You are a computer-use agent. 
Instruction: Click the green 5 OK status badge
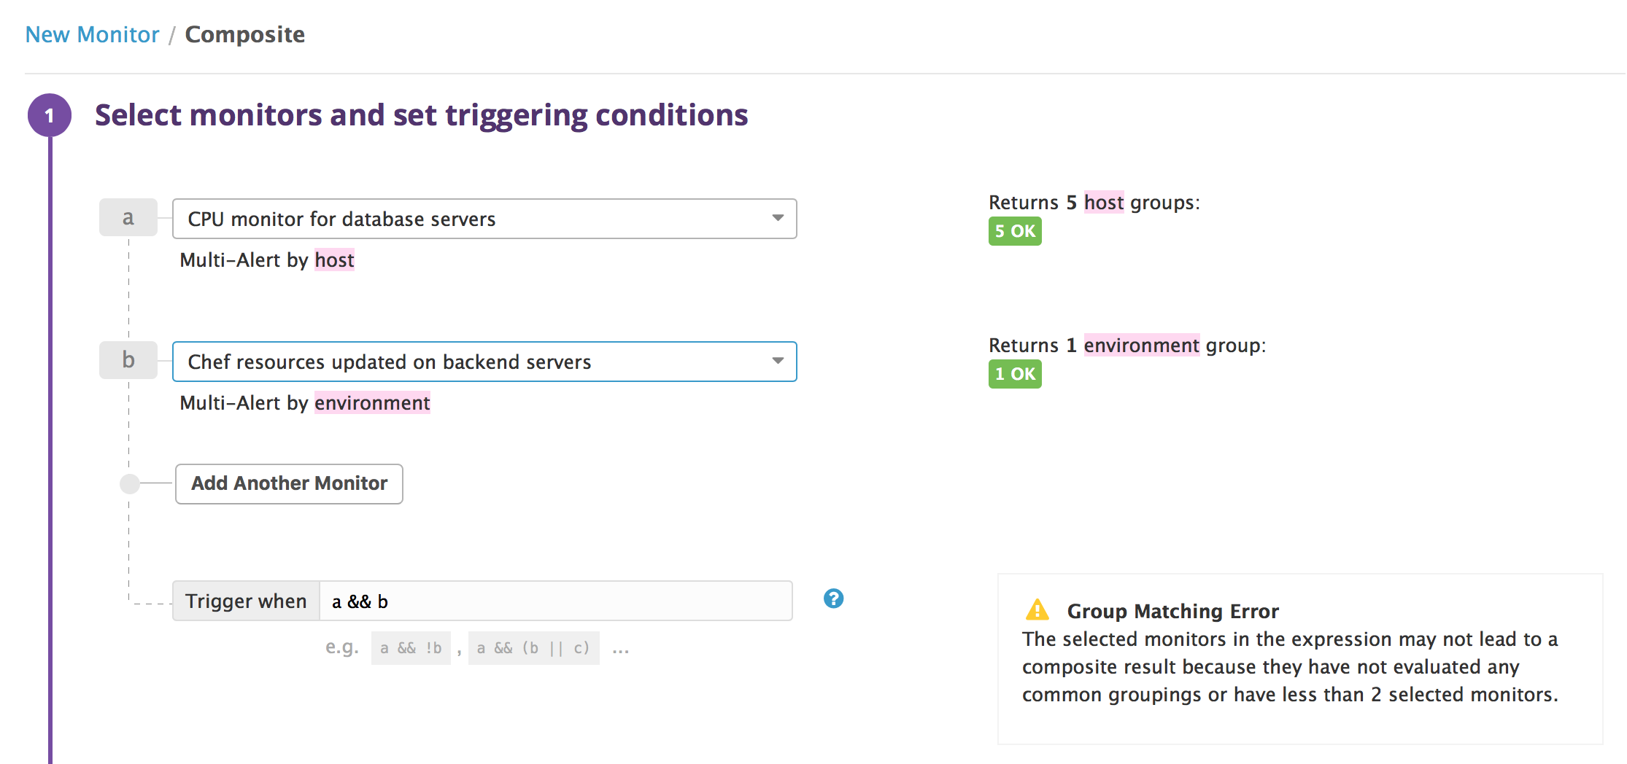click(x=1014, y=231)
